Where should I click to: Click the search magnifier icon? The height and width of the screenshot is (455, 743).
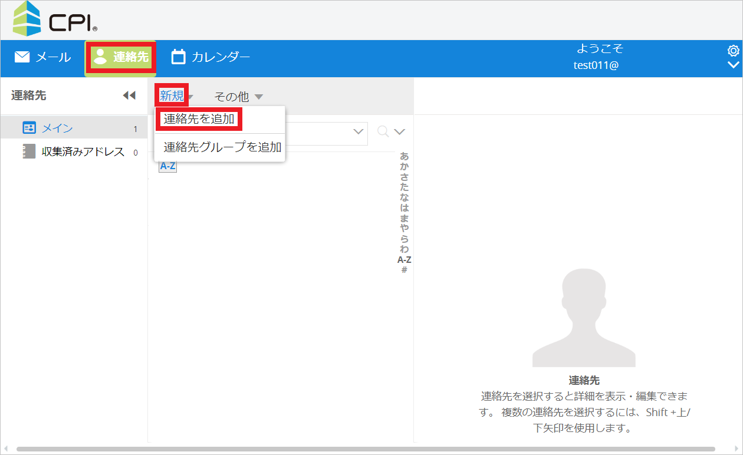(383, 131)
